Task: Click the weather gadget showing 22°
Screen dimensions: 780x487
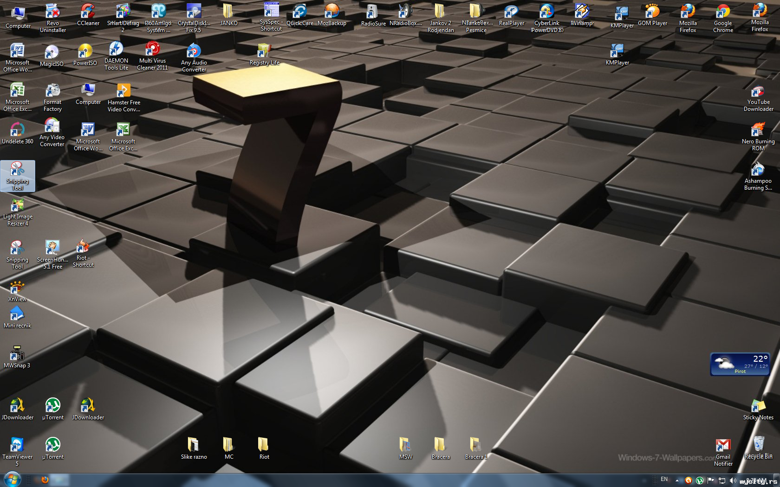Action: click(x=740, y=364)
